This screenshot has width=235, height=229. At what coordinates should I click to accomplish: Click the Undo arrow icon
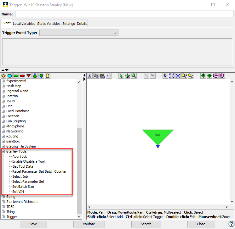[109, 76]
